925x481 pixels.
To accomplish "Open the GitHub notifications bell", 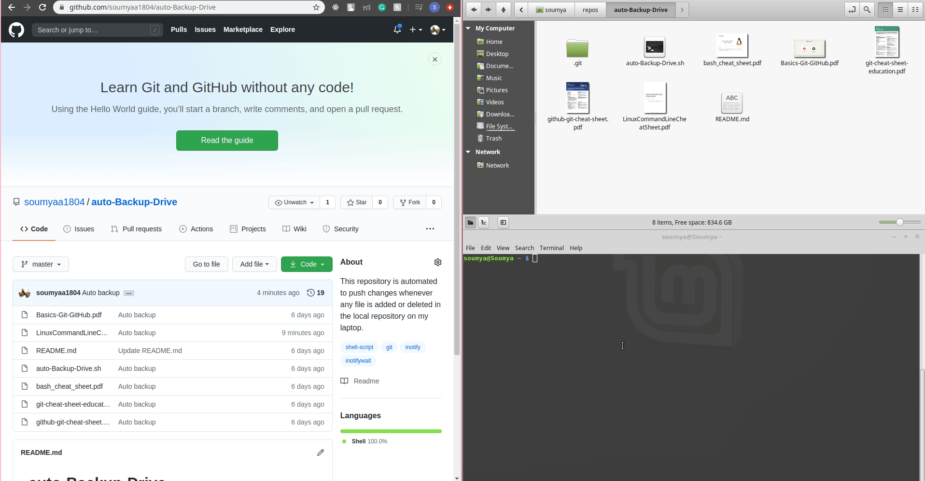I will click(x=397, y=29).
